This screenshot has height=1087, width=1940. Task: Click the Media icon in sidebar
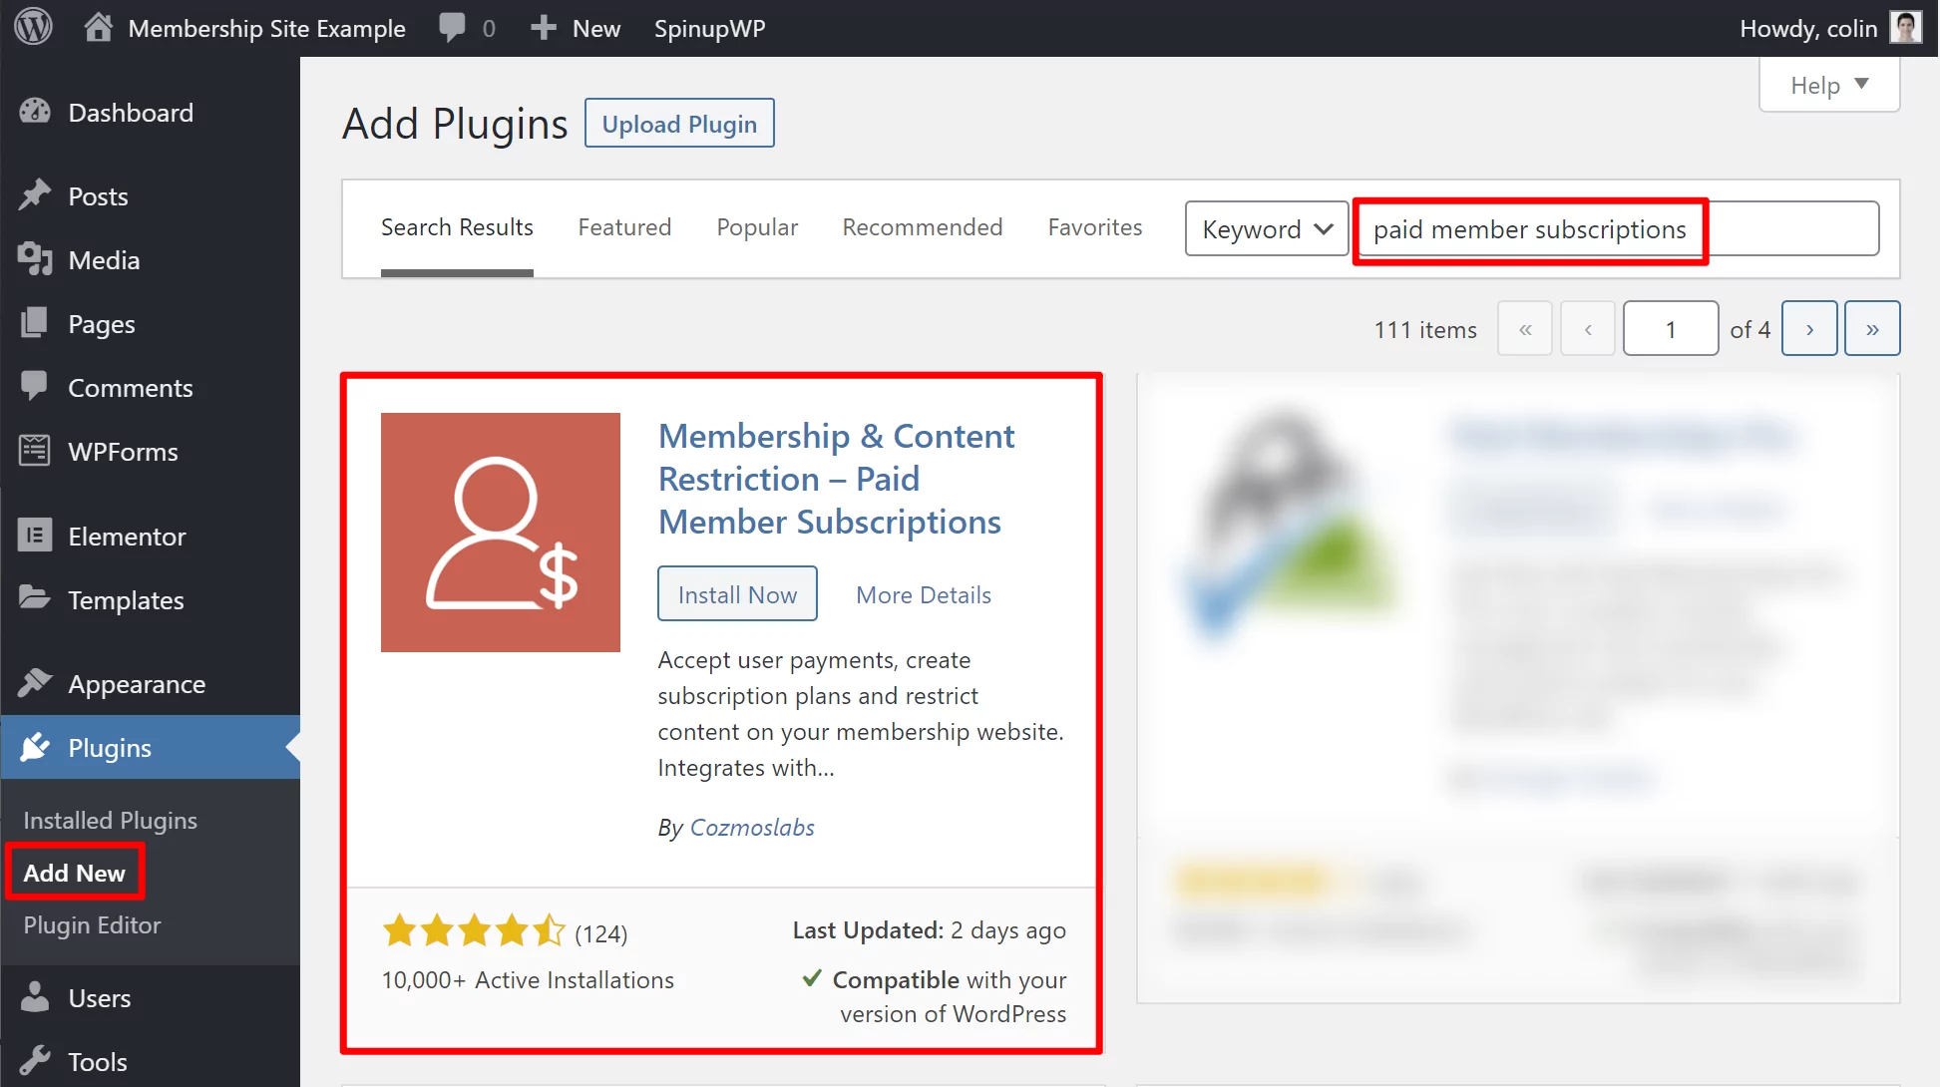coord(35,259)
